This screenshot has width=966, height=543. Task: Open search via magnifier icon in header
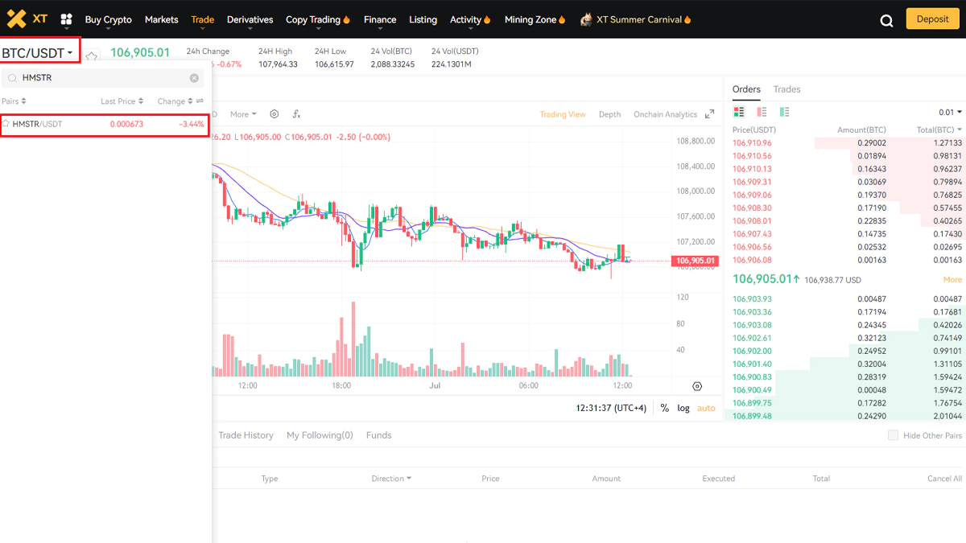tap(886, 20)
